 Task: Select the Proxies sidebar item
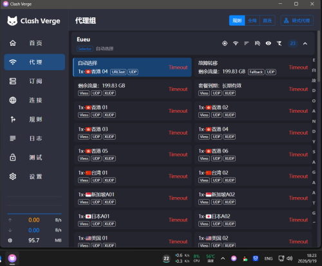[34, 62]
